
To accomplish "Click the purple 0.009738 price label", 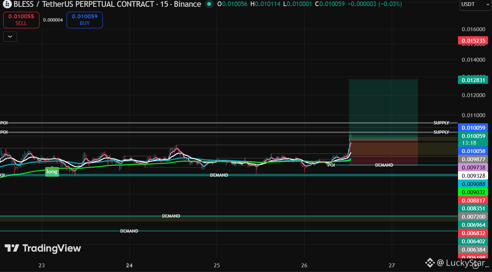I will (473, 168).
